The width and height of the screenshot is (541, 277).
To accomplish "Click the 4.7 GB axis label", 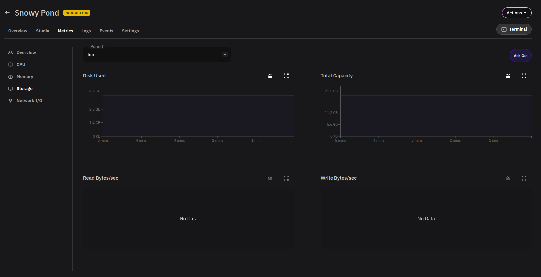I will click(x=95, y=91).
